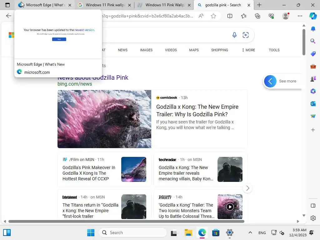Toggle the sidebar visibility icon

[x=313, y=206]
